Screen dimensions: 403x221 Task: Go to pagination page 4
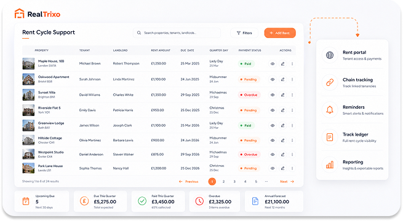tap(245, 182)
